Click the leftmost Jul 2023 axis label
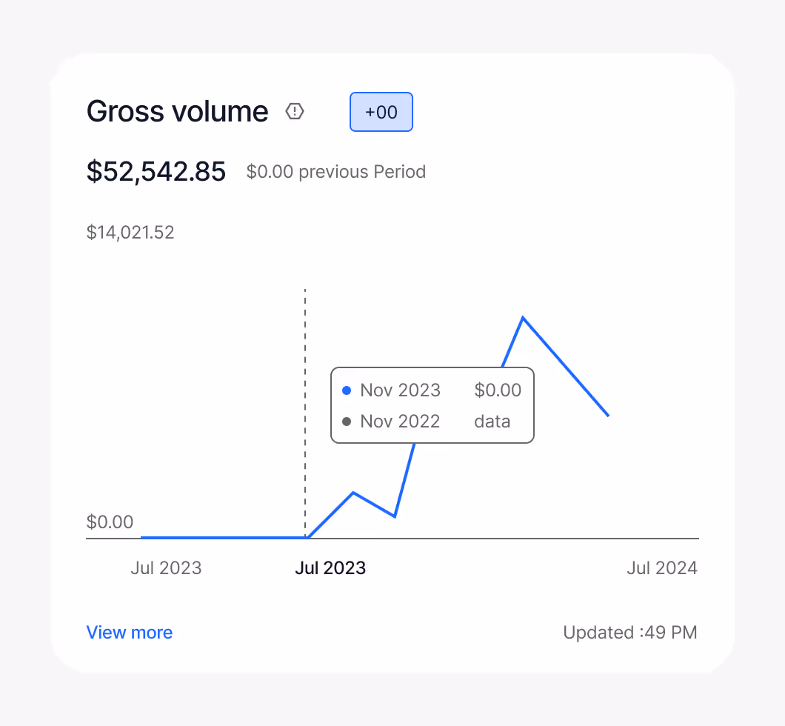This screenshot has height=726, width=785. click(x=166, y=568)
